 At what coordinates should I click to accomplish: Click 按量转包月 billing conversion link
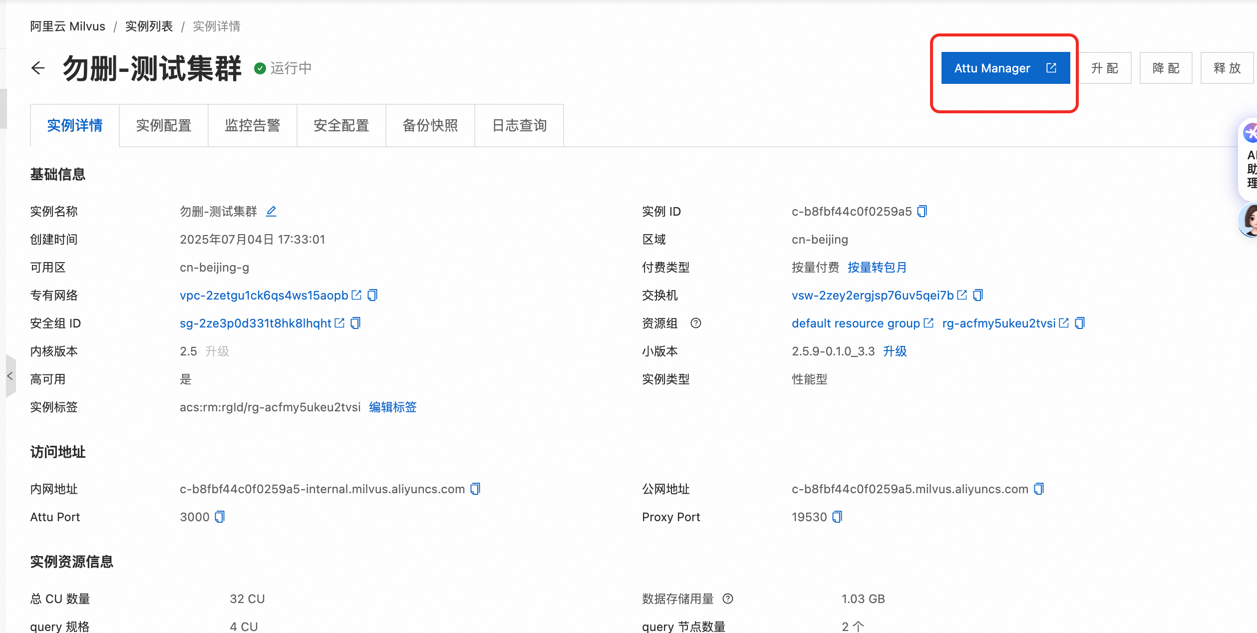pyautogui.click(x=877, y=267)
